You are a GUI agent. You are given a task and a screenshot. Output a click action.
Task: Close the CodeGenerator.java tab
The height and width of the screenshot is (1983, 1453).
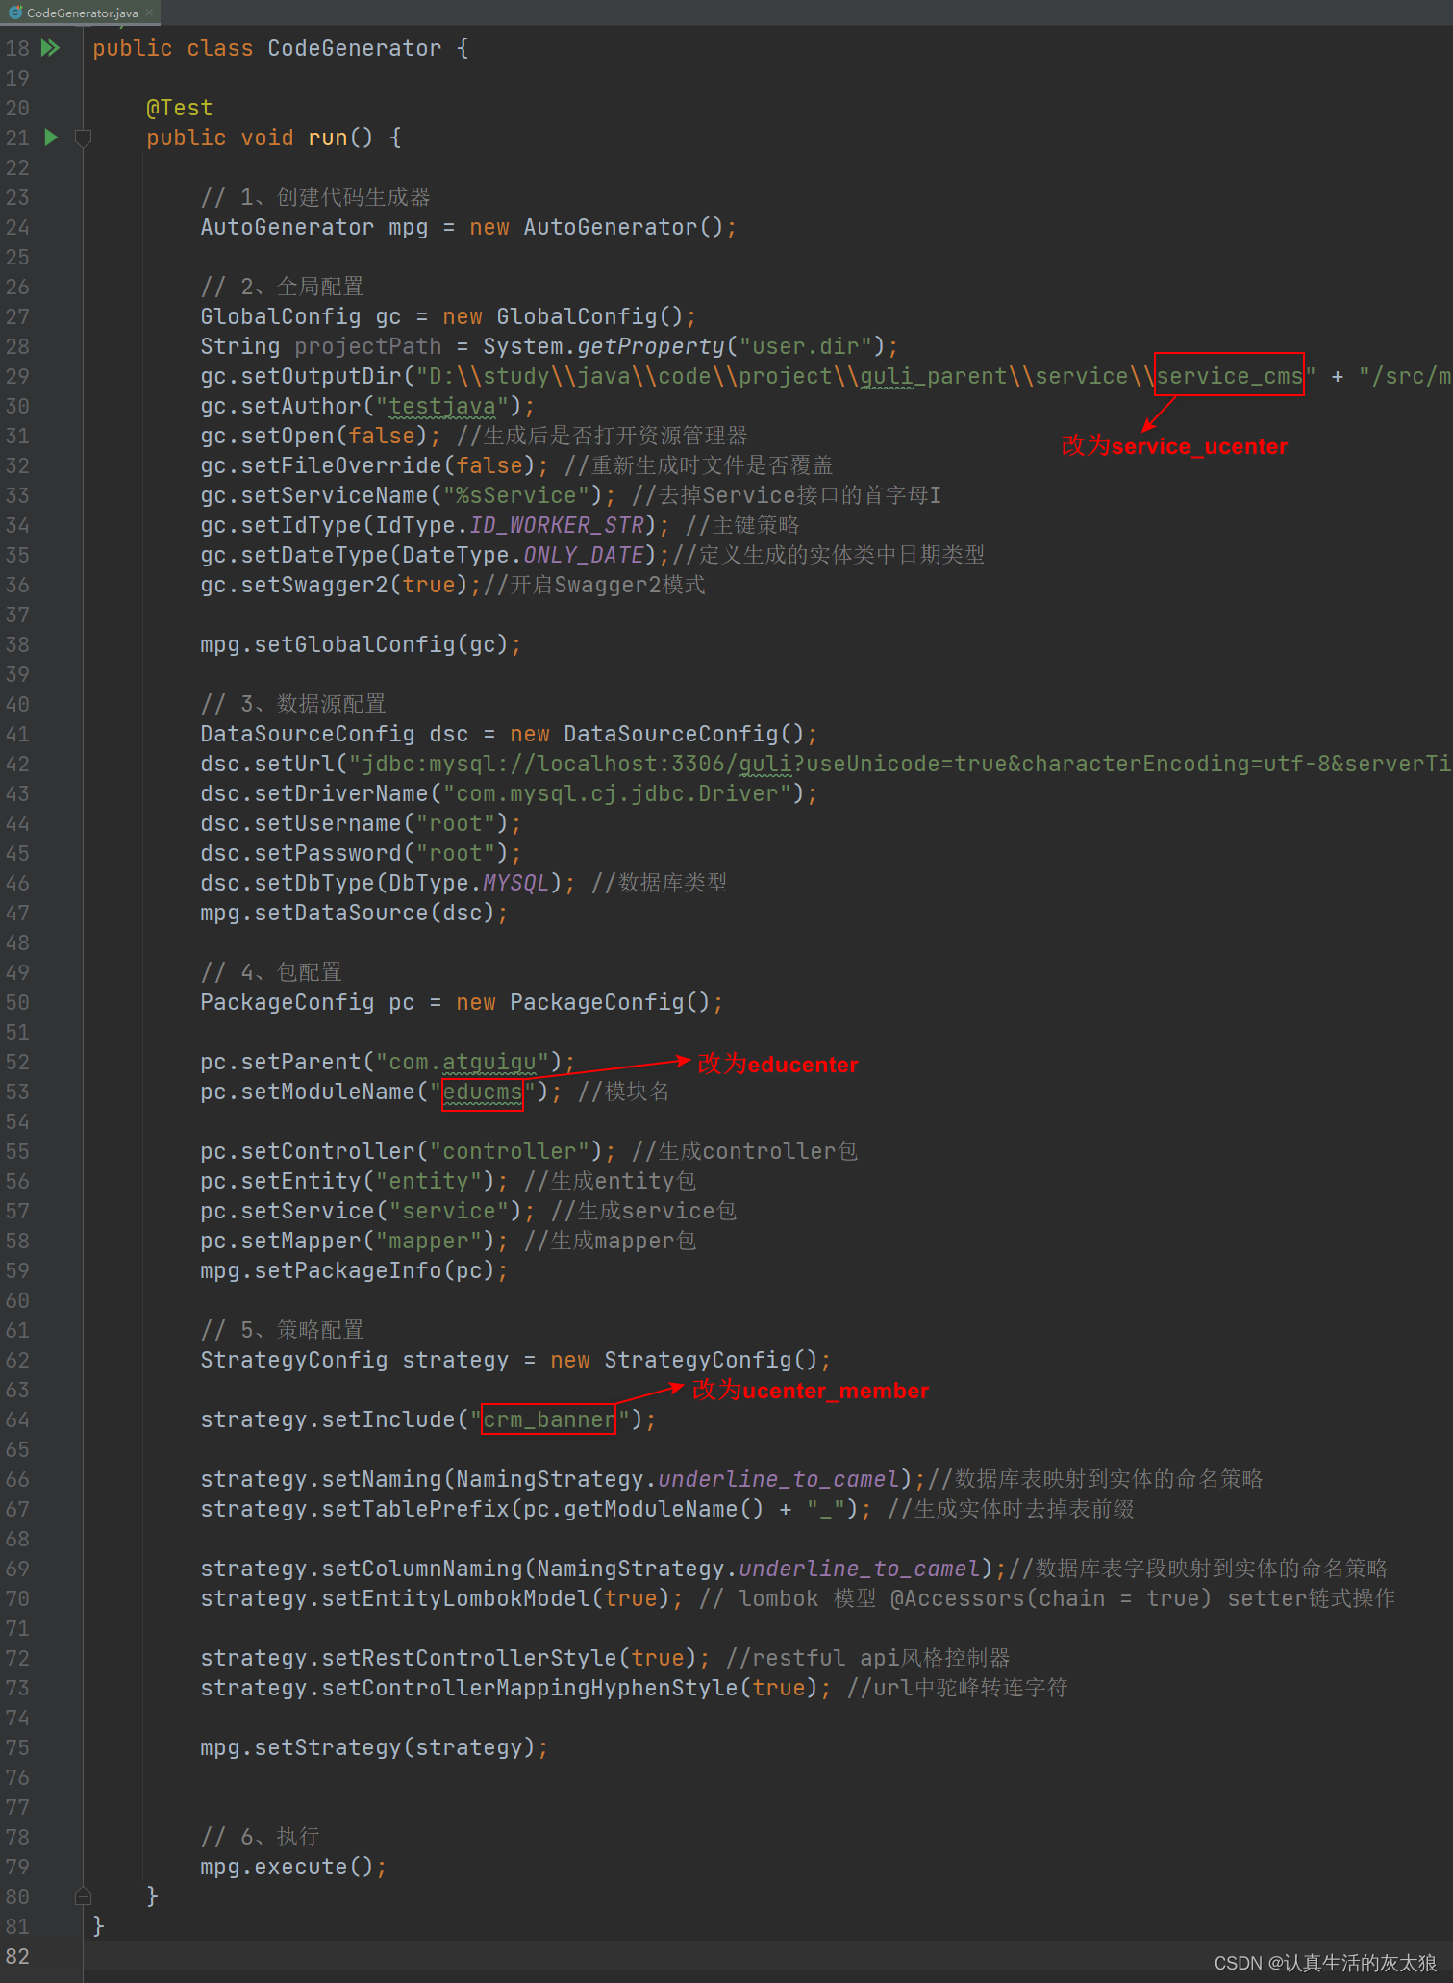tap(149, 13)
